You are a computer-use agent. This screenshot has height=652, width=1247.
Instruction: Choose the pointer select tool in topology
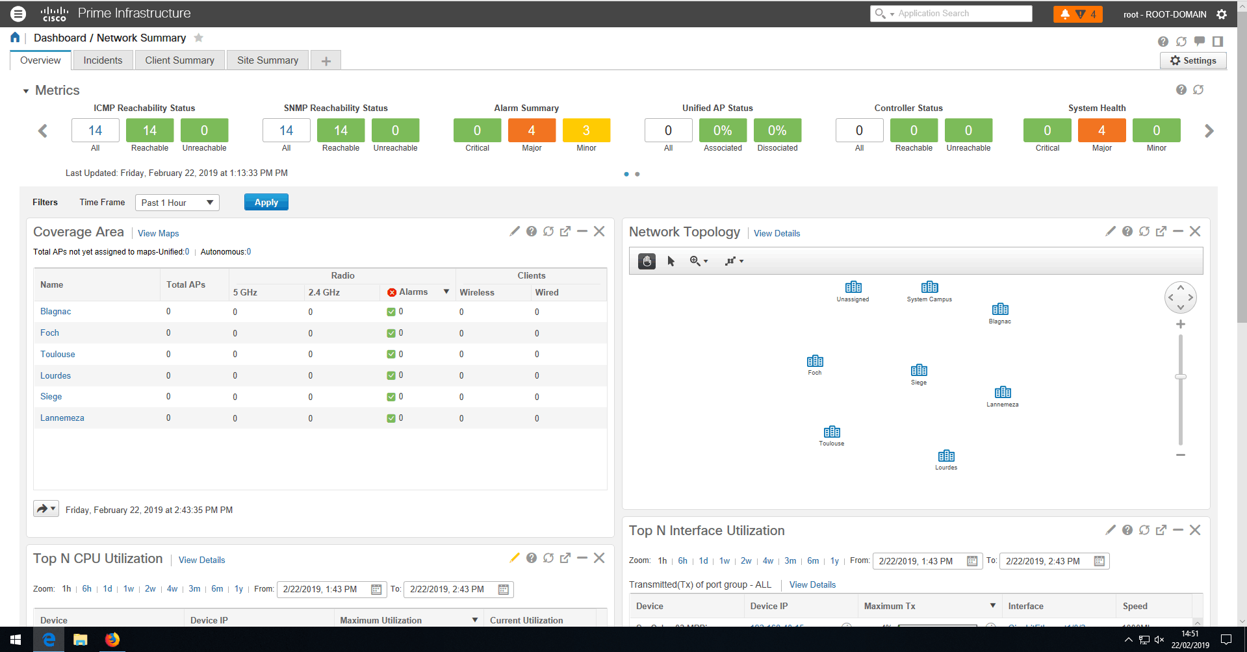pos(671,261)
